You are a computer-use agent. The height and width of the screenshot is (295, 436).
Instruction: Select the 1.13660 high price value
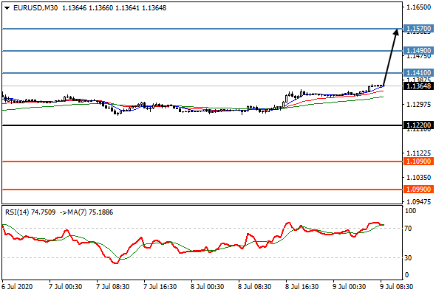[101, 8]
